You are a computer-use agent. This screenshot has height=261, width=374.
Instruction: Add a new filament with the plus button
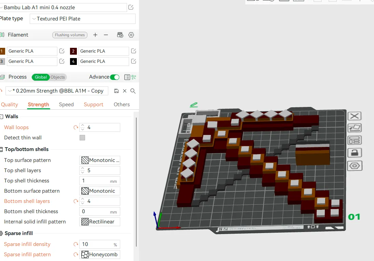tap(95, 35)
